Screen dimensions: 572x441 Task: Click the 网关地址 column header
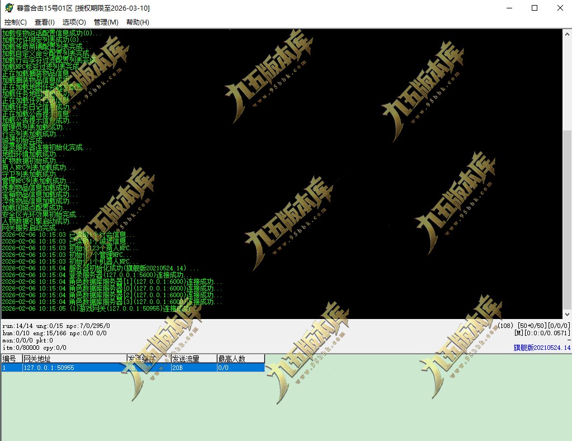click(74, 359)
